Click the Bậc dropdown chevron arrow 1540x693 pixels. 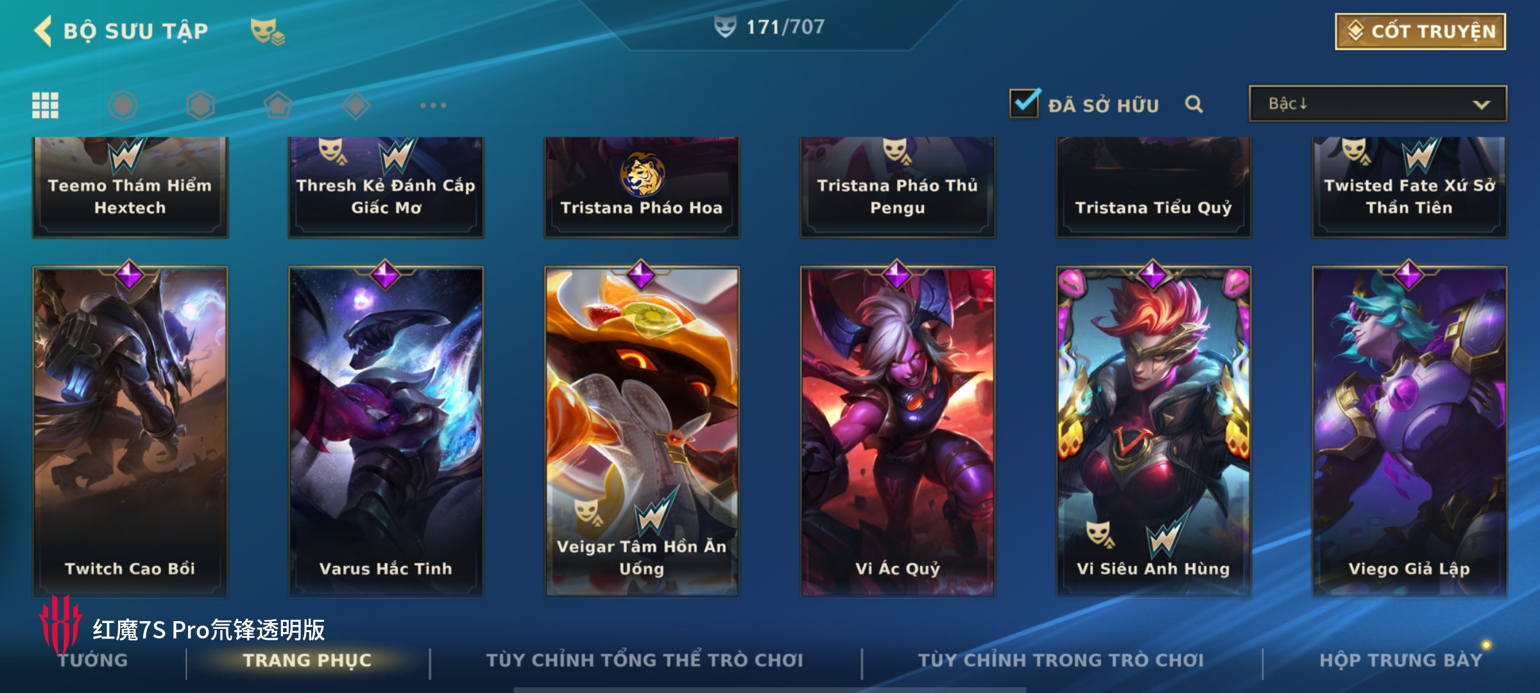[x=1481, y=105]
